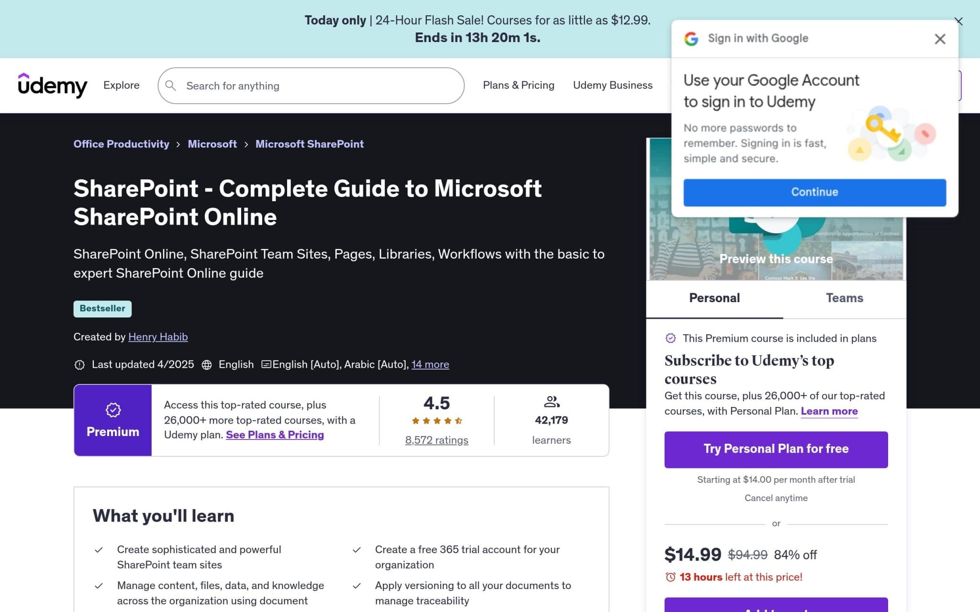Image resolution: width=980 pixels, height=612 pixels.
Task: Close the Sign in with Google popup
Action: (940, 39)
